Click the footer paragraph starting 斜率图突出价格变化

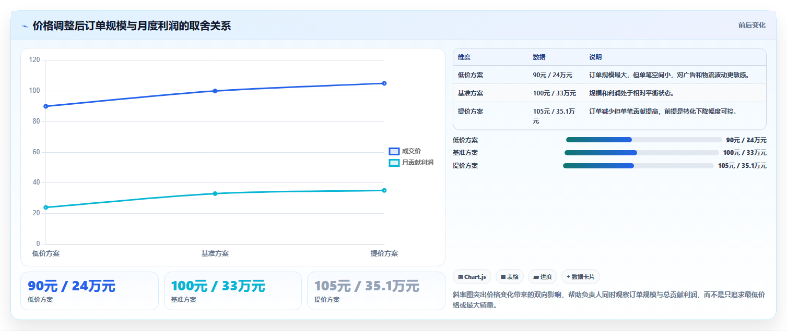[609, 300]
